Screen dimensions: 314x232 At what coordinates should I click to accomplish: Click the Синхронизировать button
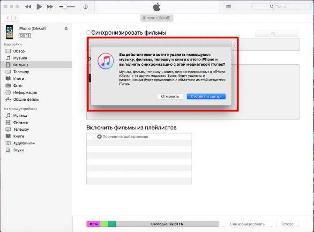point(247,224)
